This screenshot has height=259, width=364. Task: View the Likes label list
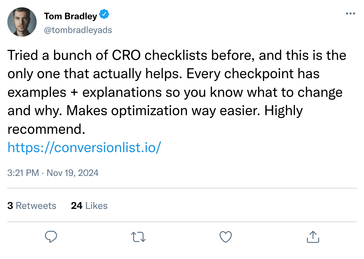click(96, 206)
